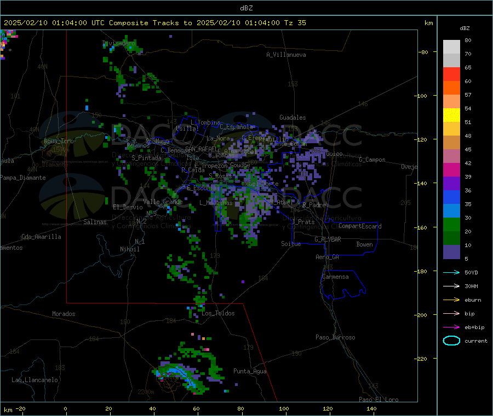Click the red 60–65 dBZ color swatch
Image resolution: width=493 pixels, height=416 pixels.
(x=451, y=74)
